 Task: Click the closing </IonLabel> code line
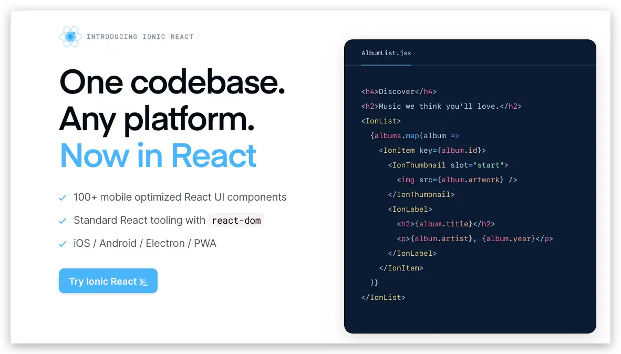[412, 253]
